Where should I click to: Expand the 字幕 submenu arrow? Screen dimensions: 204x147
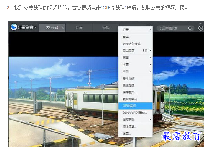pyautogui.click(x=150, y=65)
